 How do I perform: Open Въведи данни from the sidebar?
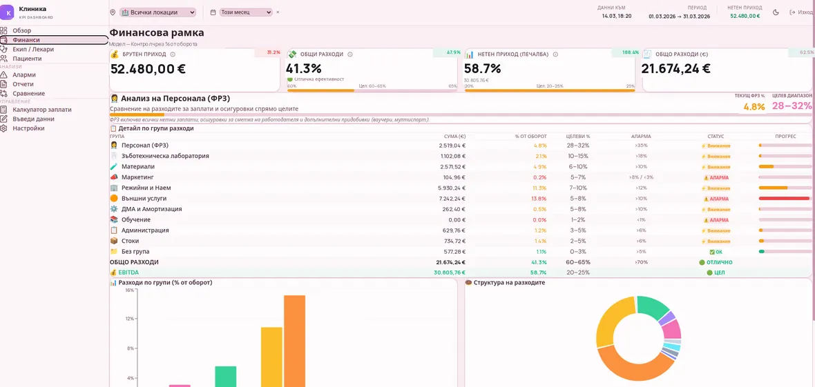pyautogui.click(x=54, y=119)
